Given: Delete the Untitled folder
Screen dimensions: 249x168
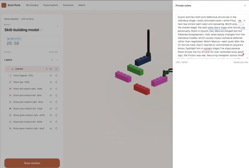Looking at the screenshot, I should tap(56, 69).
